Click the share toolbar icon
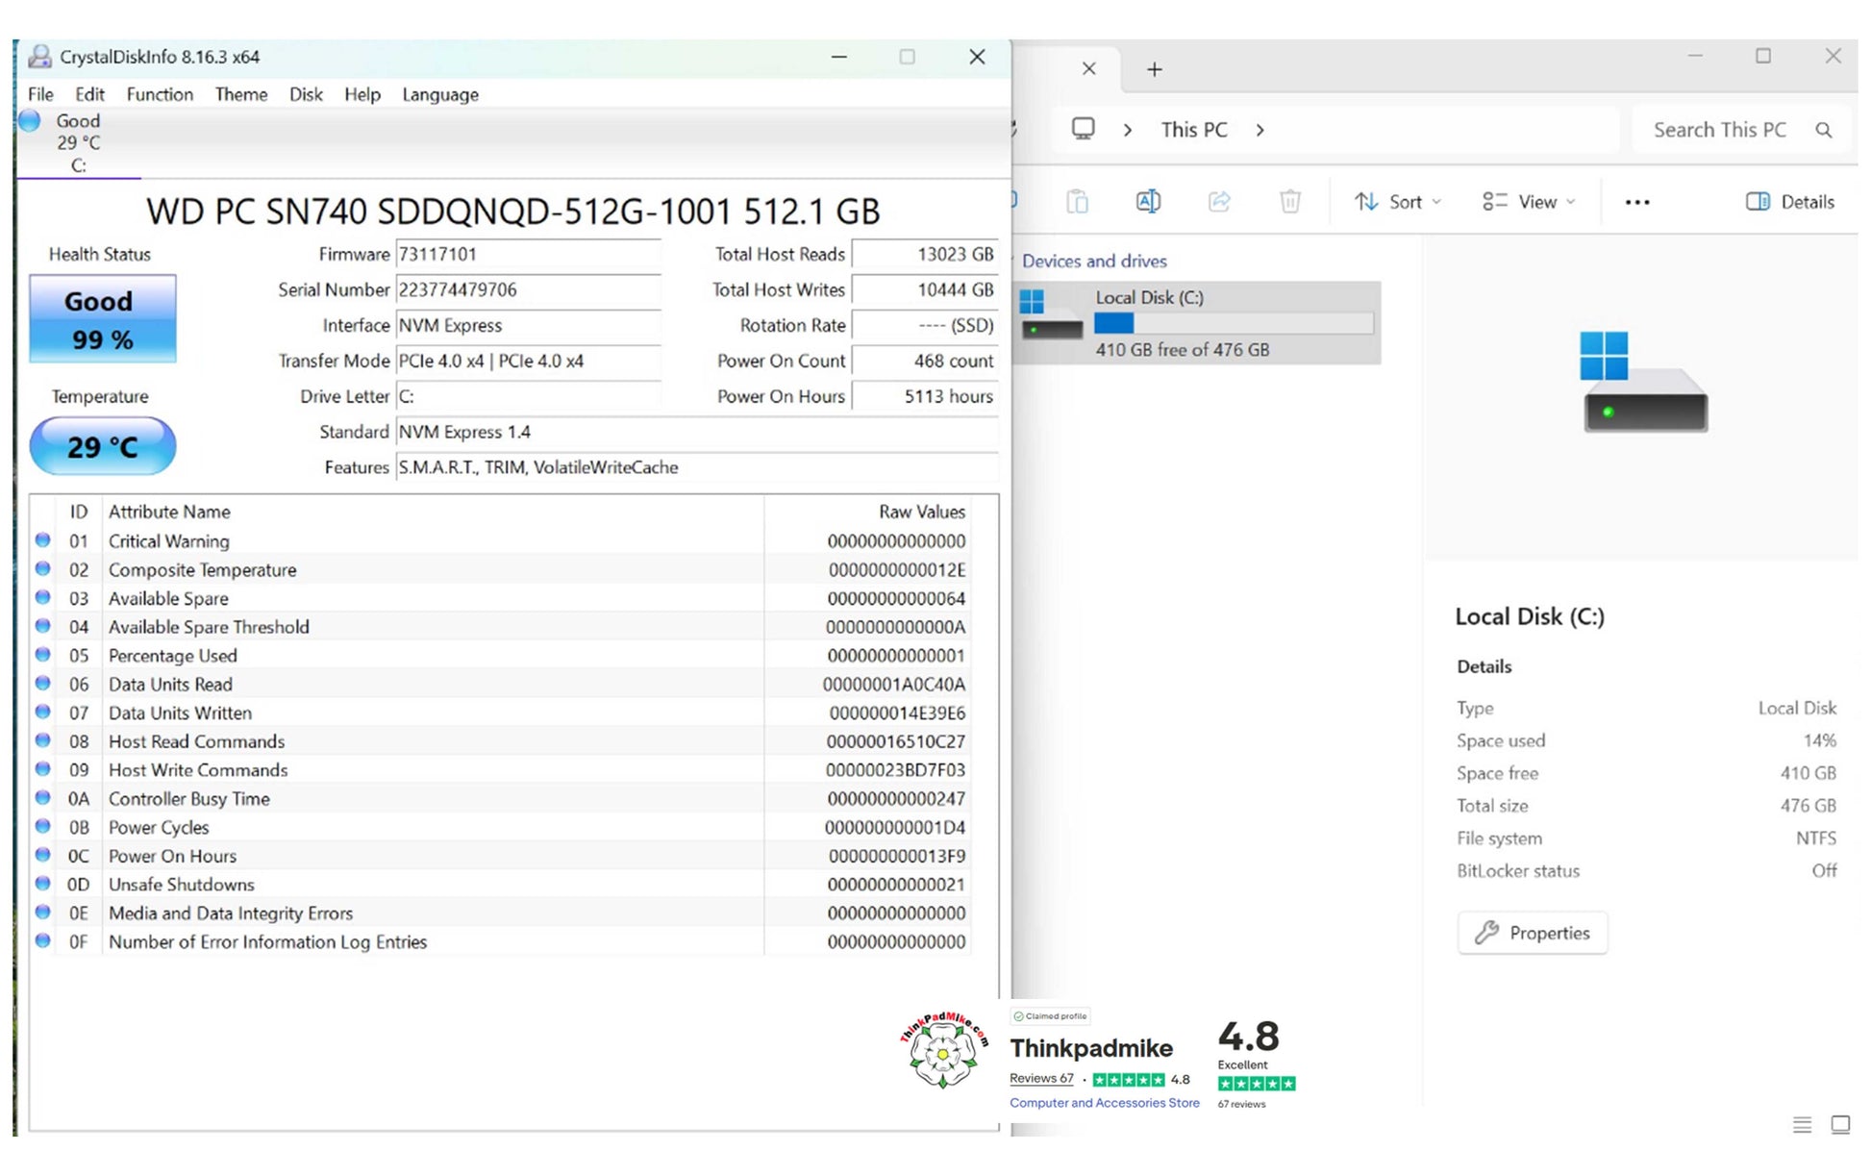This screenshot has height=1176, width=1871. pos(1219,202)
